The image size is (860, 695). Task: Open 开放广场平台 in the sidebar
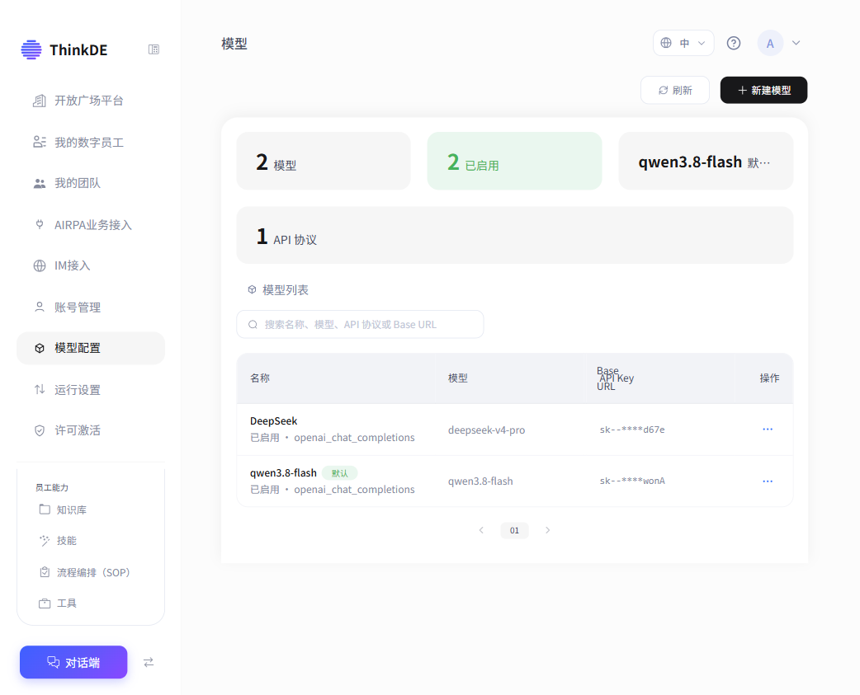pyautogui.click(x=91, y=101)
